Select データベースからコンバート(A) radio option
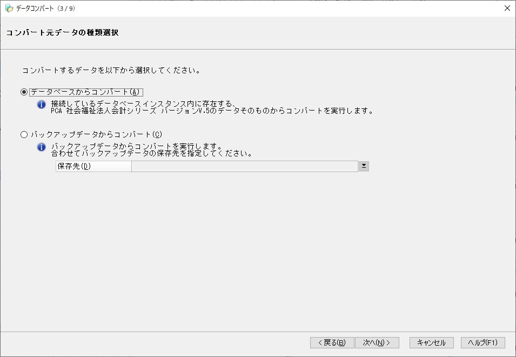This screenshot has height=357, width=516. (24, 92)
